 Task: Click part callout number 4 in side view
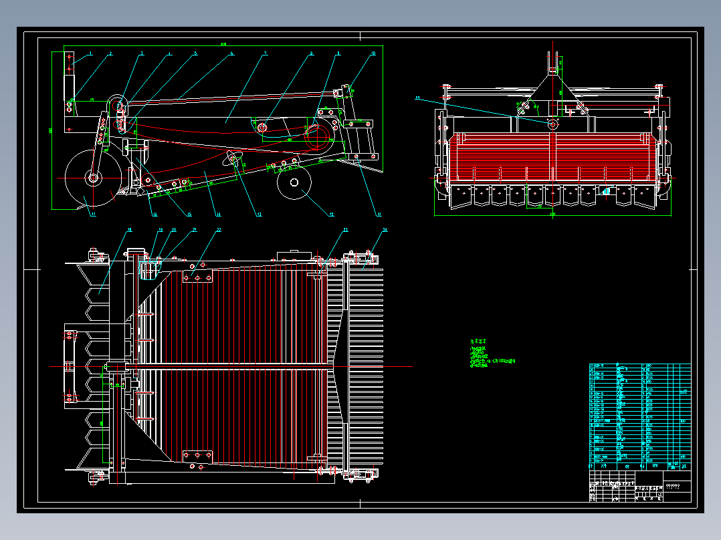[x=169, y=53]
